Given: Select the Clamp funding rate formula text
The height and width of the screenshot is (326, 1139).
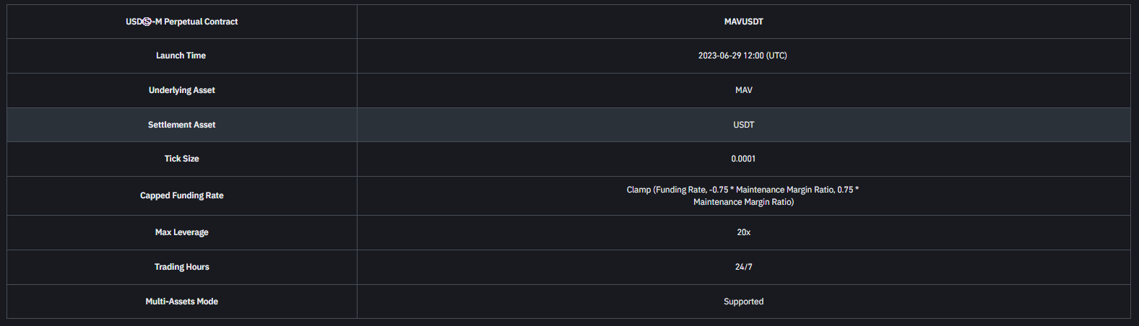Looking at the screenshot, I should 743,195.
